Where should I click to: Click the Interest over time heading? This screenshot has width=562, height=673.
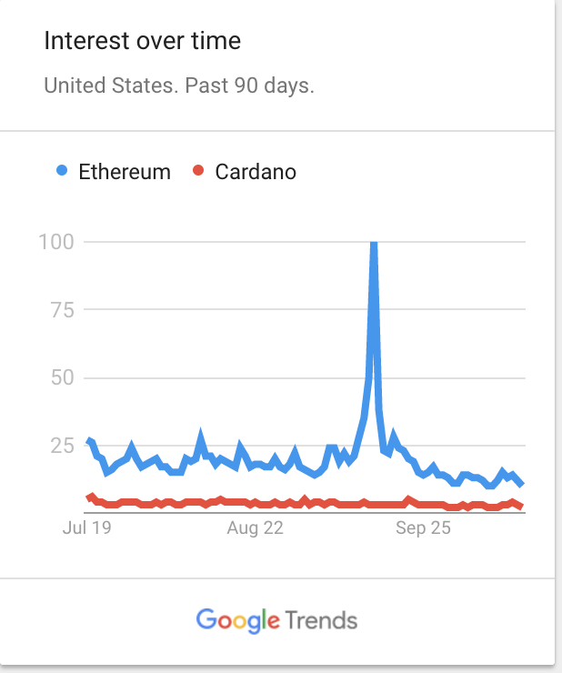(x=143, y=41)
